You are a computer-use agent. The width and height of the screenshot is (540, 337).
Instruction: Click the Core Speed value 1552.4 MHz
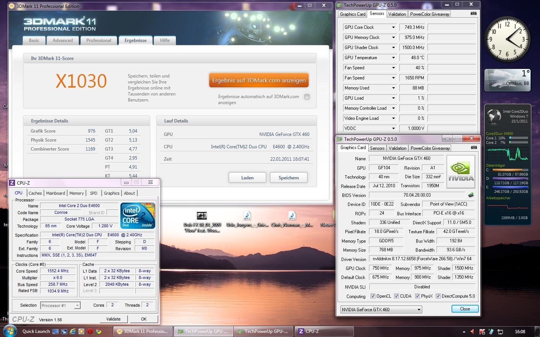coord(58,271)
